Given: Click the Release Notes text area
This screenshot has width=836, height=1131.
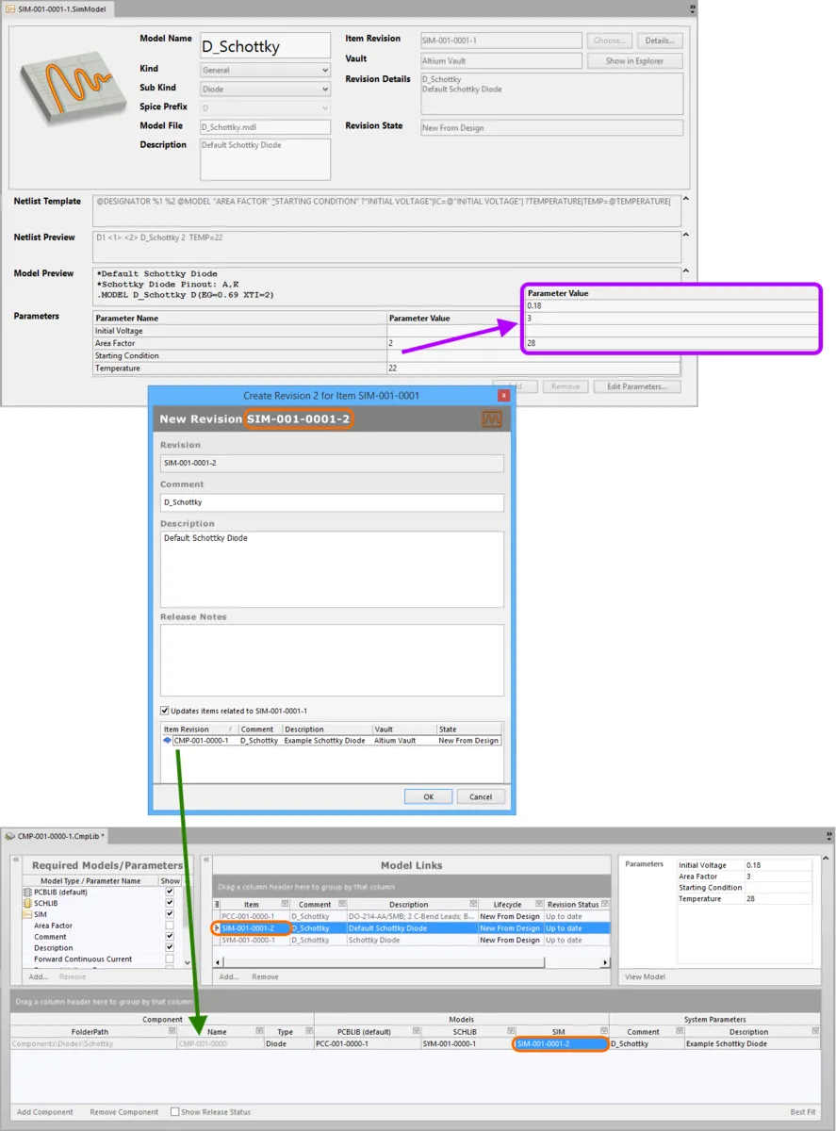Looking at the screenshot, I should click(x=332, y=660).
